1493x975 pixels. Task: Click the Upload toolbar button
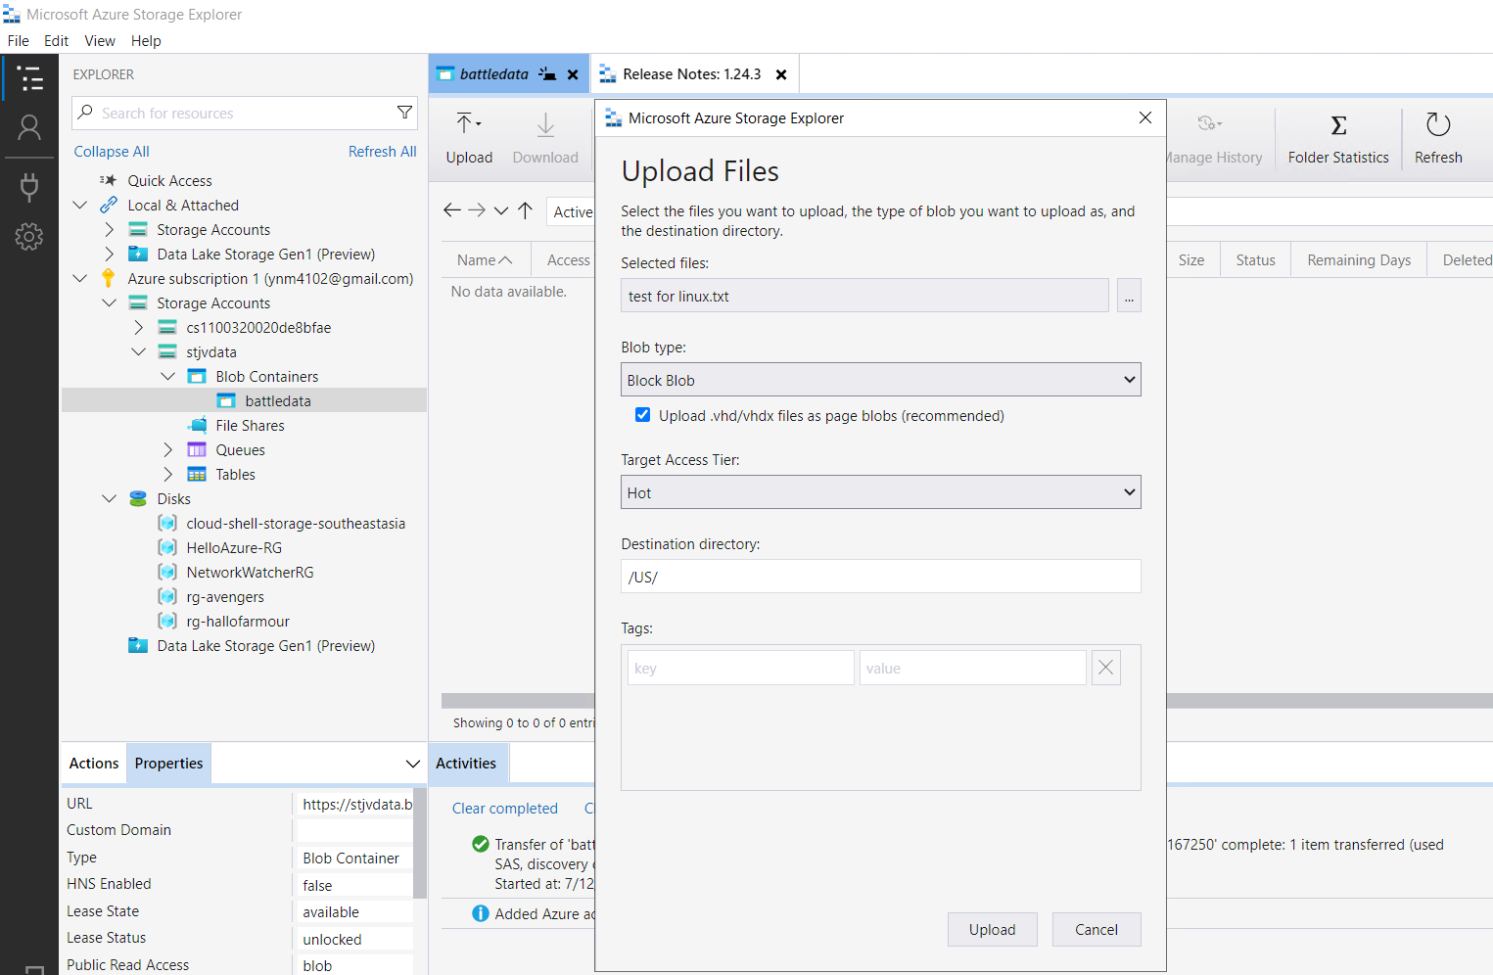469,138
